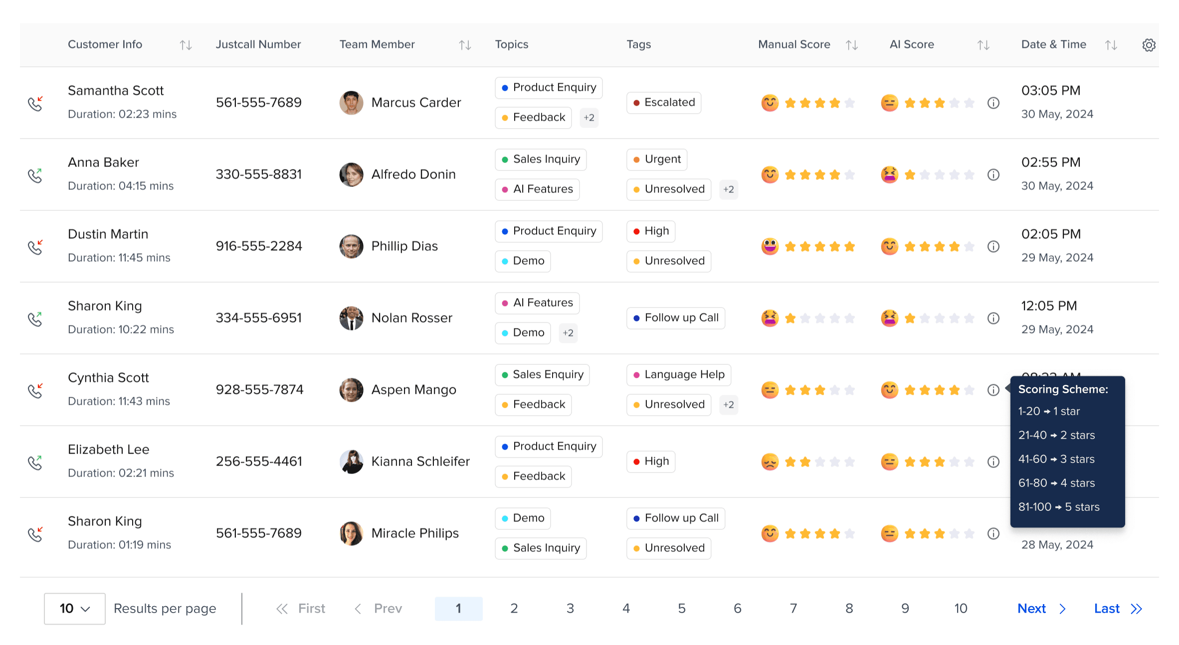Viewport: 1179px width, 645px height.
Task: Open table column settings gear icon
Action: pyautogui.click(x=1149, y=45)
